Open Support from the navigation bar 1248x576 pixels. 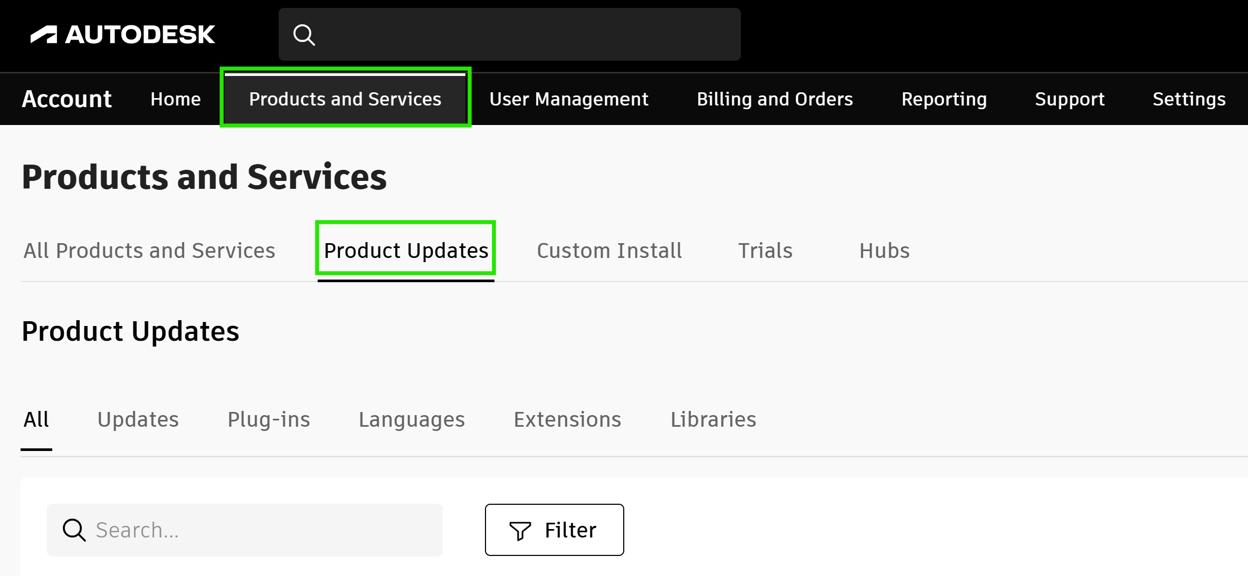pos(1069,99)
